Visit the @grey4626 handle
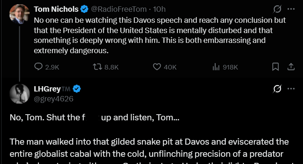 (53, 99)
